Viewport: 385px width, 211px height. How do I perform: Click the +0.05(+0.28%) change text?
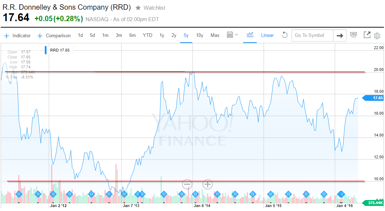(59, 19)
